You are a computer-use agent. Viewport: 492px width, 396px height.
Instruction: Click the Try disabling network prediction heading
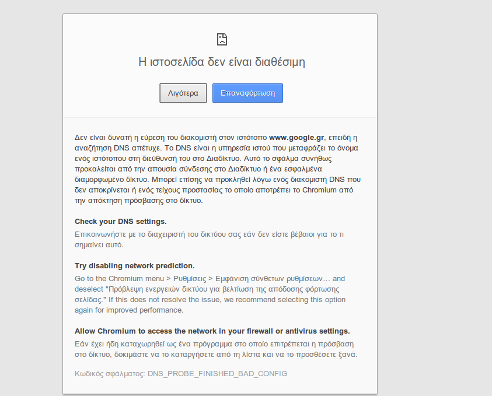134,266
